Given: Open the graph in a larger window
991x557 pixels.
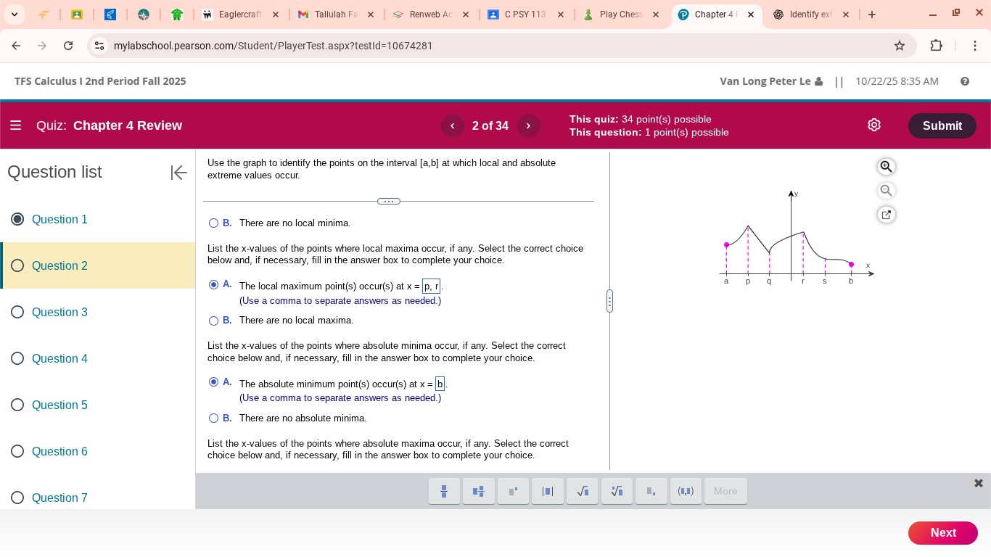Looking at the screenshot, I should click(x=886, y=214).
